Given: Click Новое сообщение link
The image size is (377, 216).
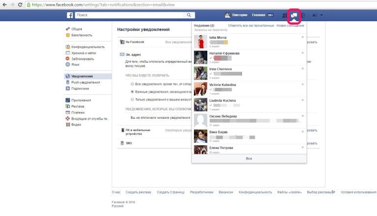Looking at the screenshot, I should click(290, 26).
